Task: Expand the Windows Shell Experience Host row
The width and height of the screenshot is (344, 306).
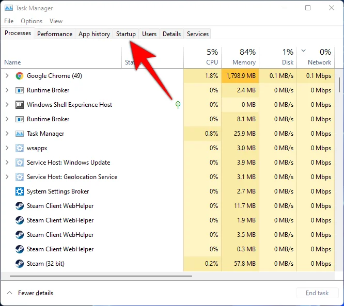Action: coord(7,105)
